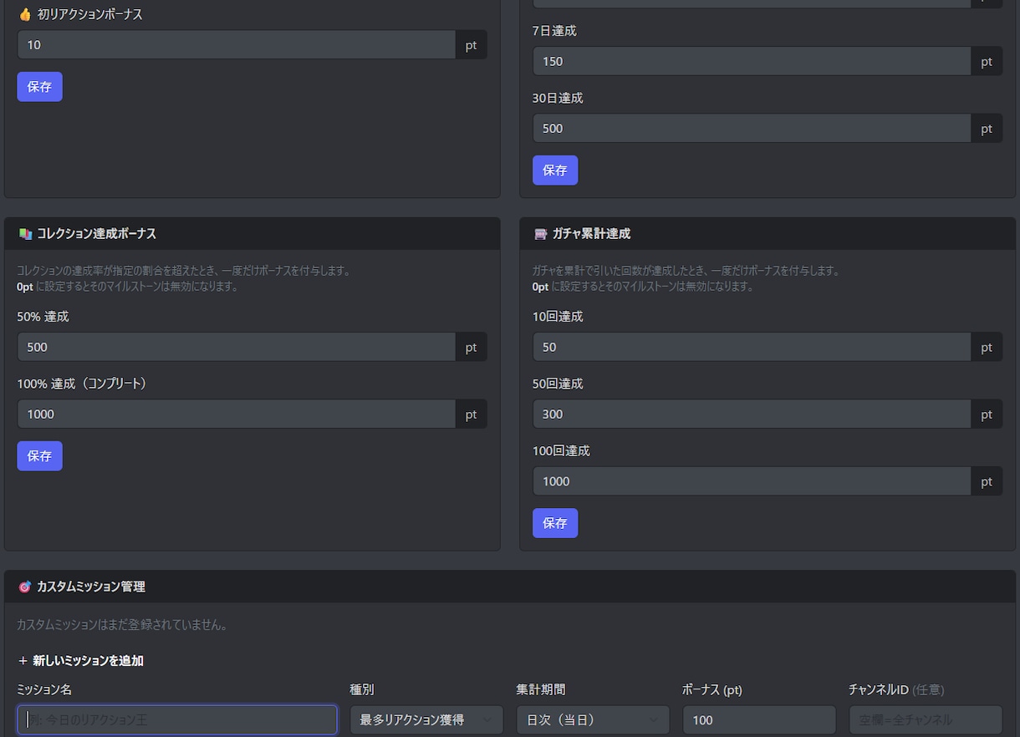
Task: Click the コレクション達成ボーナス section title
Action: [96, 234]
